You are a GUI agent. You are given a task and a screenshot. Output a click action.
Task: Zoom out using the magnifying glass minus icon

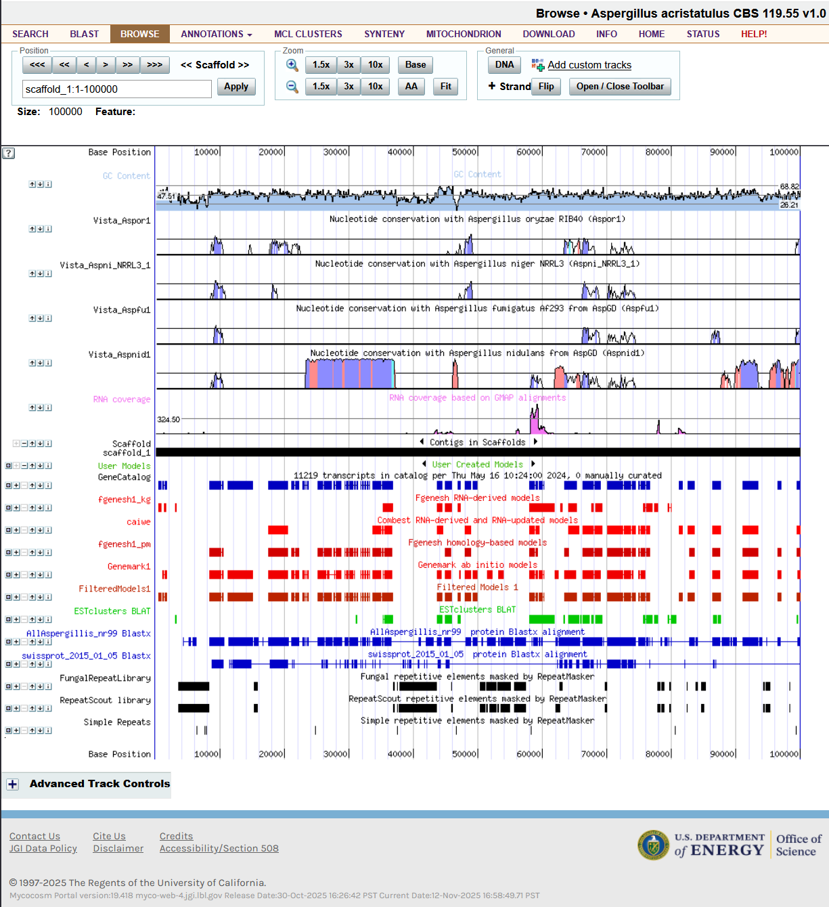point(292,86)
